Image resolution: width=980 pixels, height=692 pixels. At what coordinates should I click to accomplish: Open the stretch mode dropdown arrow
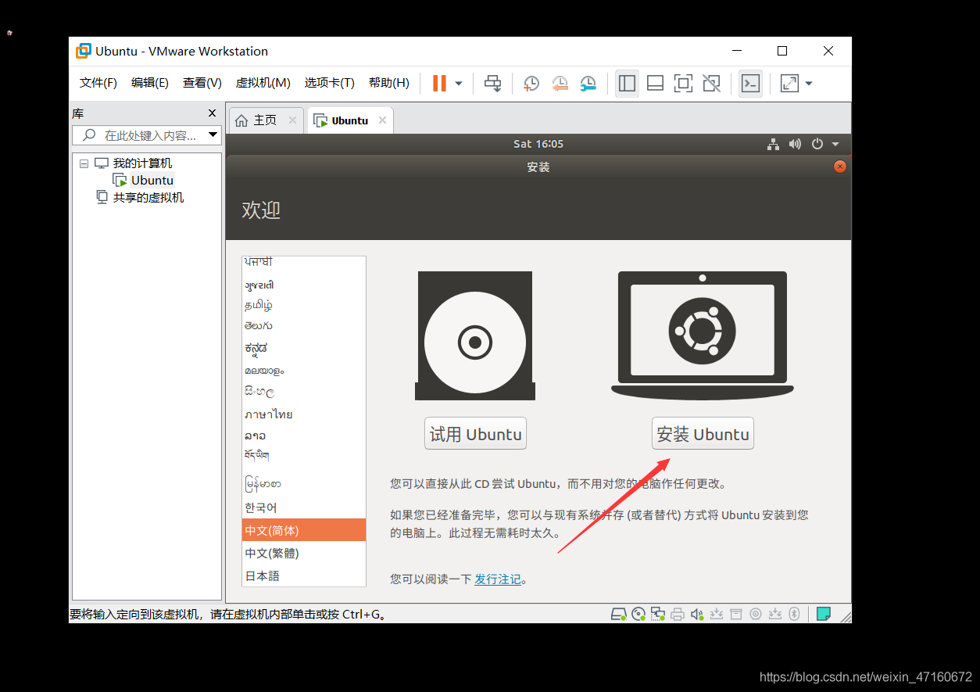click(x=809, y=83)
